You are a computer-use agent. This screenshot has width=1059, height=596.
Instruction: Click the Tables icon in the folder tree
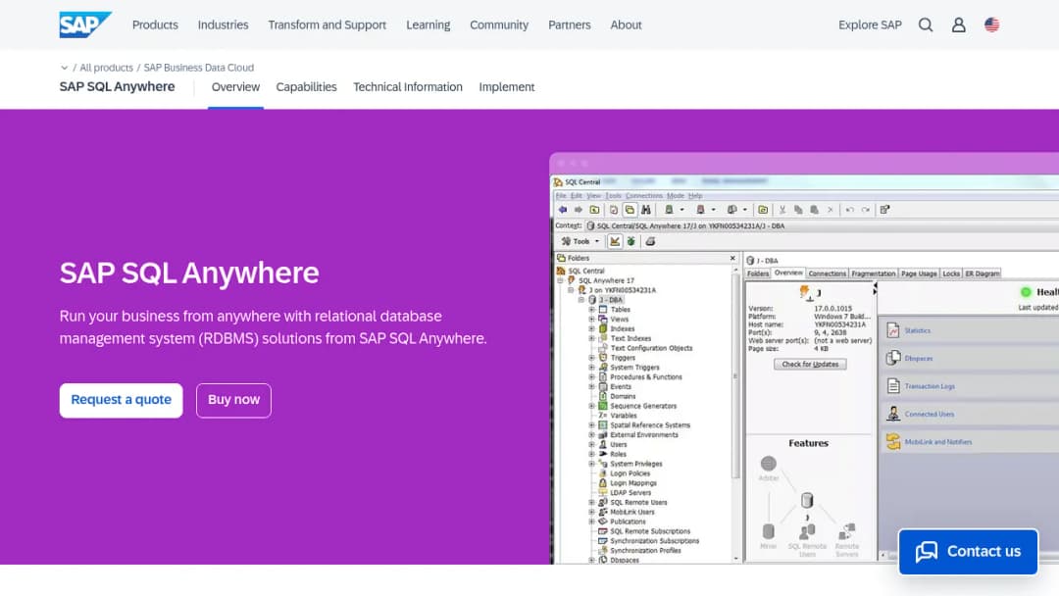[603, 309]
